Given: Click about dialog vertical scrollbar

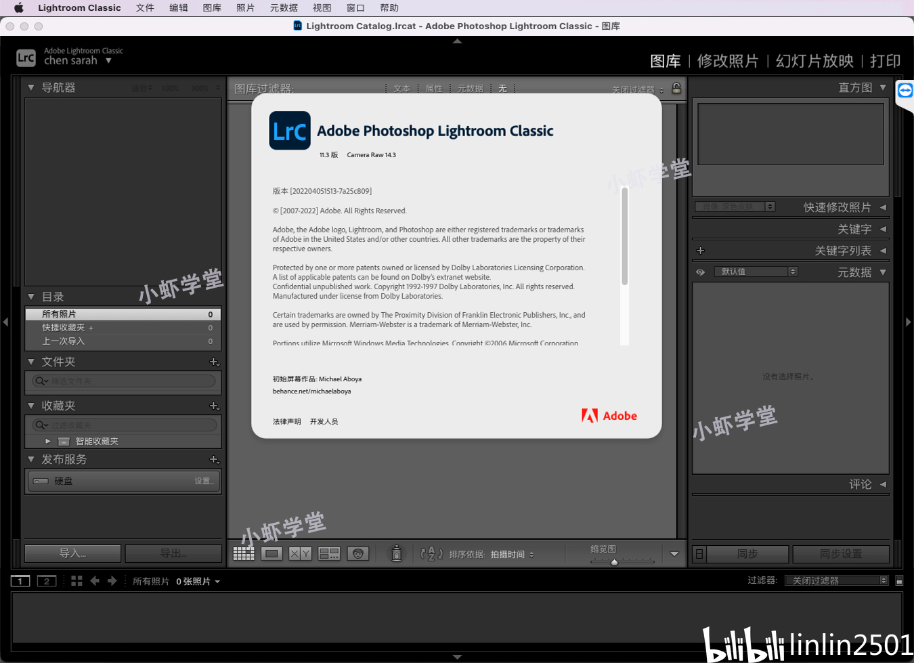Looking at the screenshot, I should tap(624, 237).
